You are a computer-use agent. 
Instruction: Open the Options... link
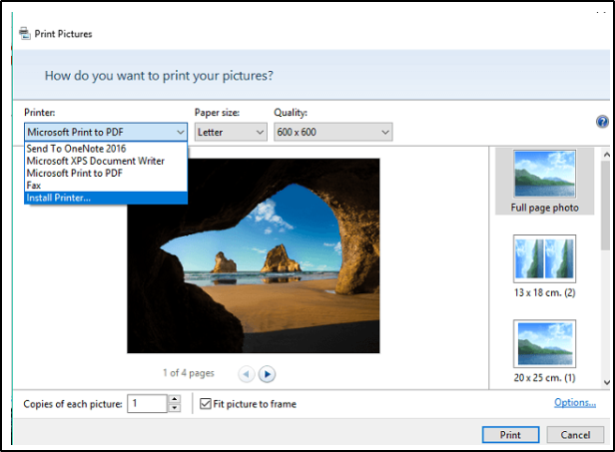575,402
